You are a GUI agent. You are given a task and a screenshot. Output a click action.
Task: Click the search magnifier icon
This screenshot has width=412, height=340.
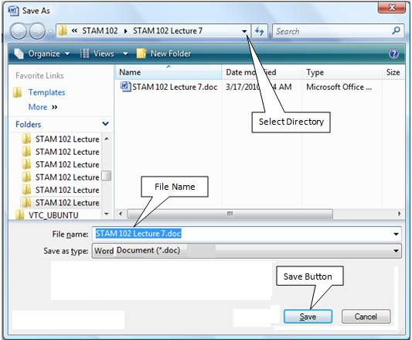point(396,31)
